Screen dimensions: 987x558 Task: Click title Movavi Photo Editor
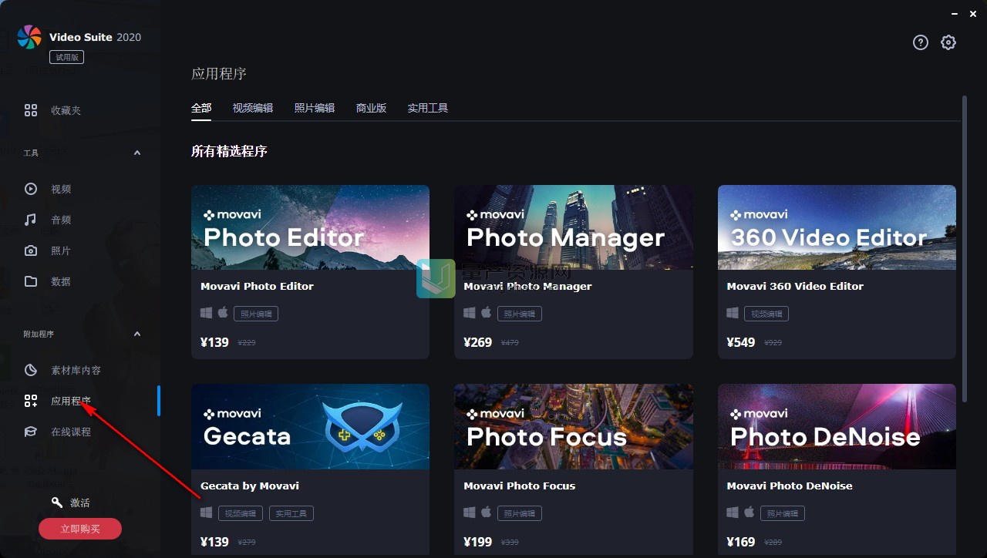pos(257,286)
